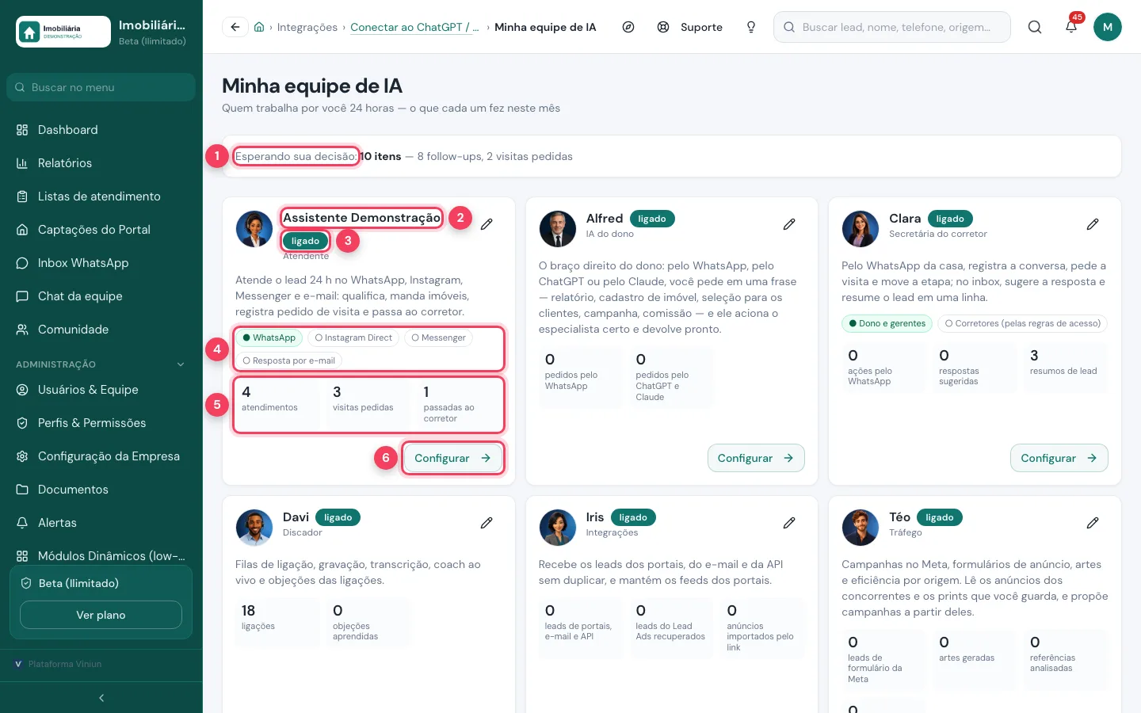Click the back arrow button in breadcrumb
Screen dimensions: 1141x713
pos(235,27)
